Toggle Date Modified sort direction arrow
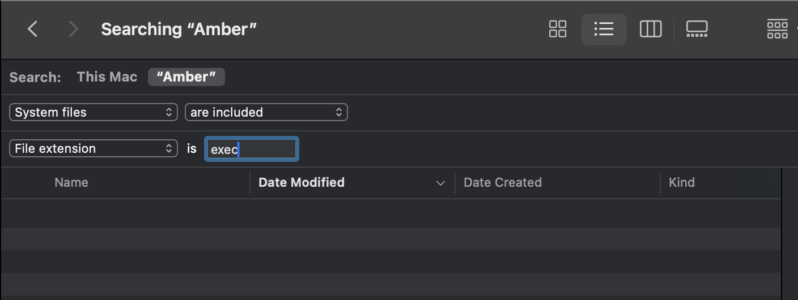 (x=440, y=183)
